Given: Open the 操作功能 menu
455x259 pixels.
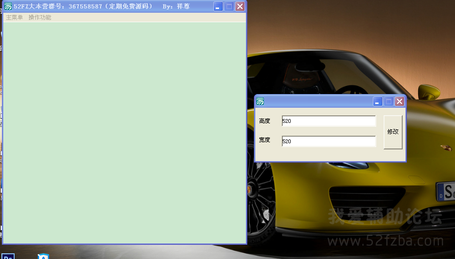Looking at the screenshot, I should click(40, 17).
